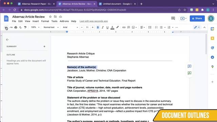Open Contacts in the side panel
The image size is (217, 122).
coord(212,57)
